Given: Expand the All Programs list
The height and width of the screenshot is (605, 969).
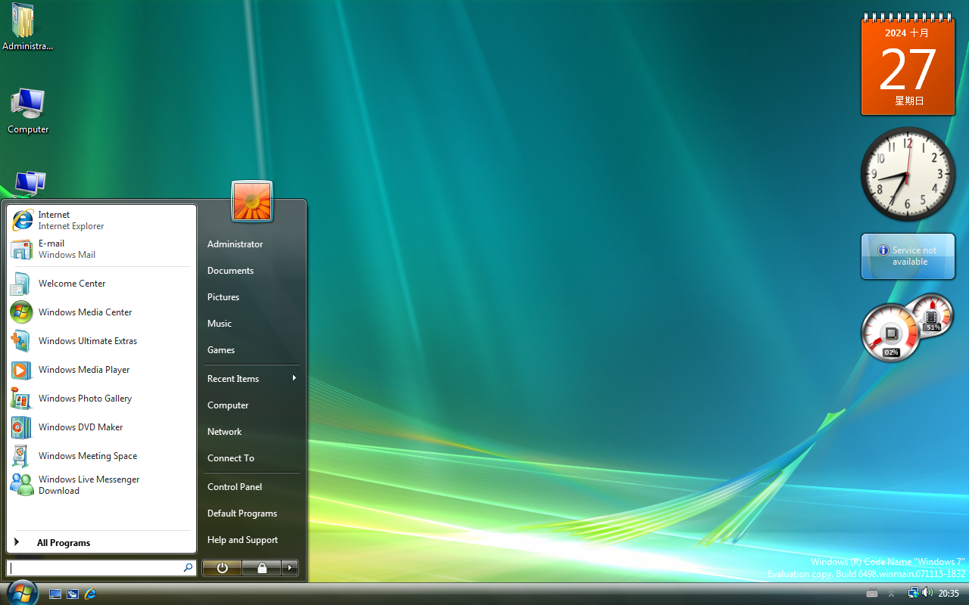Looking at the screenshot, I should point(101,542).
